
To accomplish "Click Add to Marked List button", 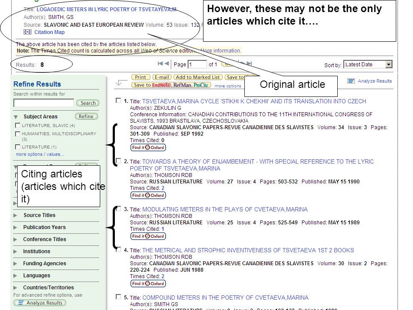I will click(x=197, y=77).
